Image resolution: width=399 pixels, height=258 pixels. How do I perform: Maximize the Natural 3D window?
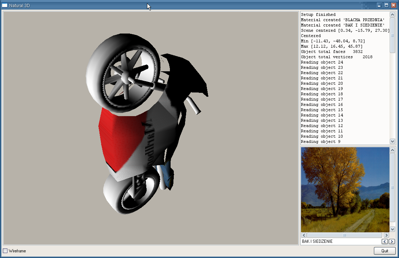click(386, 5)
